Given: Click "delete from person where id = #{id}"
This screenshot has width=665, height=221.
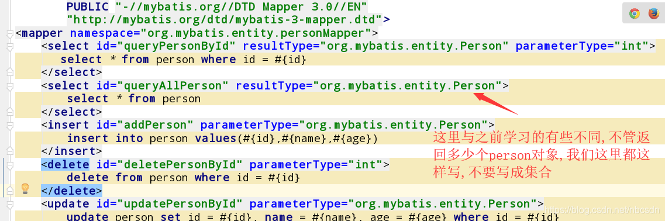Looking at the screenshot, I should pyautogui.click(x=183, y=177).
